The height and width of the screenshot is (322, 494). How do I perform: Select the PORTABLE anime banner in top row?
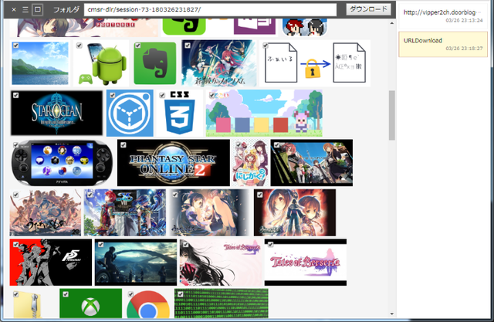tap(84, 28)
